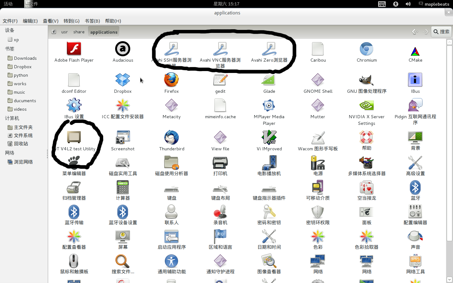Screen dimensions: 453x283
Task: Select the gedit text editor icon
Action: [x=220, y=80]
